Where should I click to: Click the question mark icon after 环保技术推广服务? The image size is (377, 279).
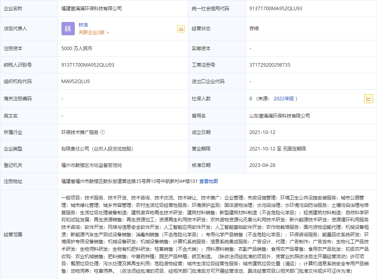(103, 132)
